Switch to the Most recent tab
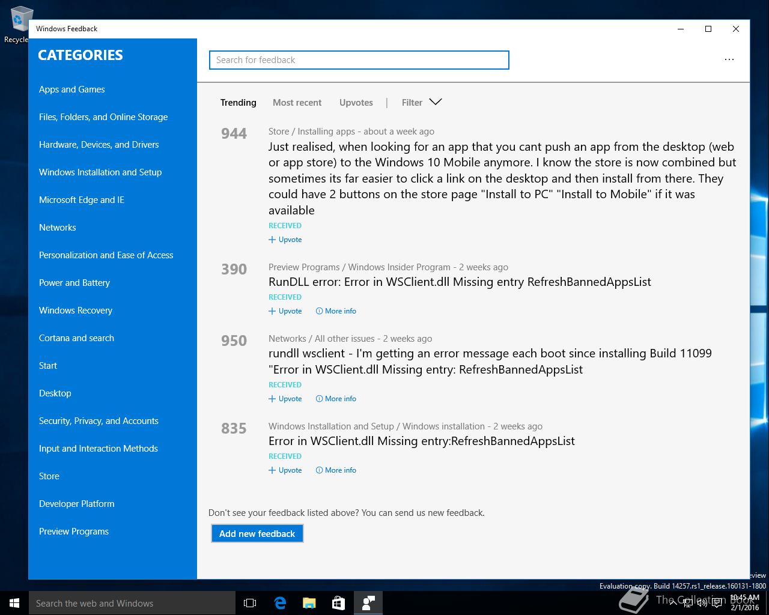Screen dimensions: 769x615 coord(297,103)
